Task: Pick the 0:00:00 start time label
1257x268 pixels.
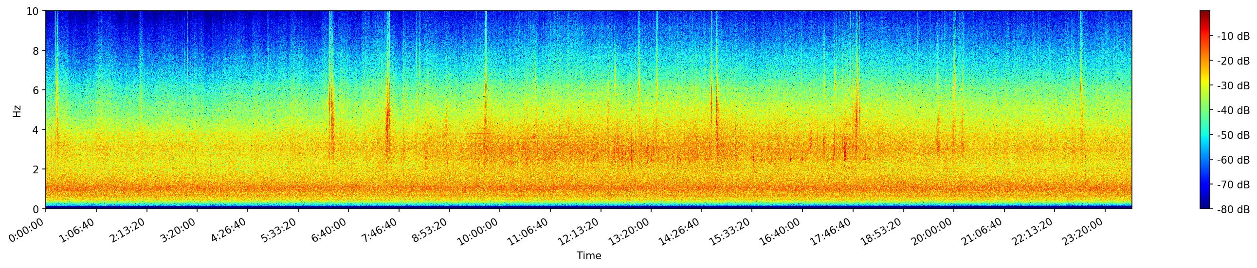Action: (x=25, y=231)
